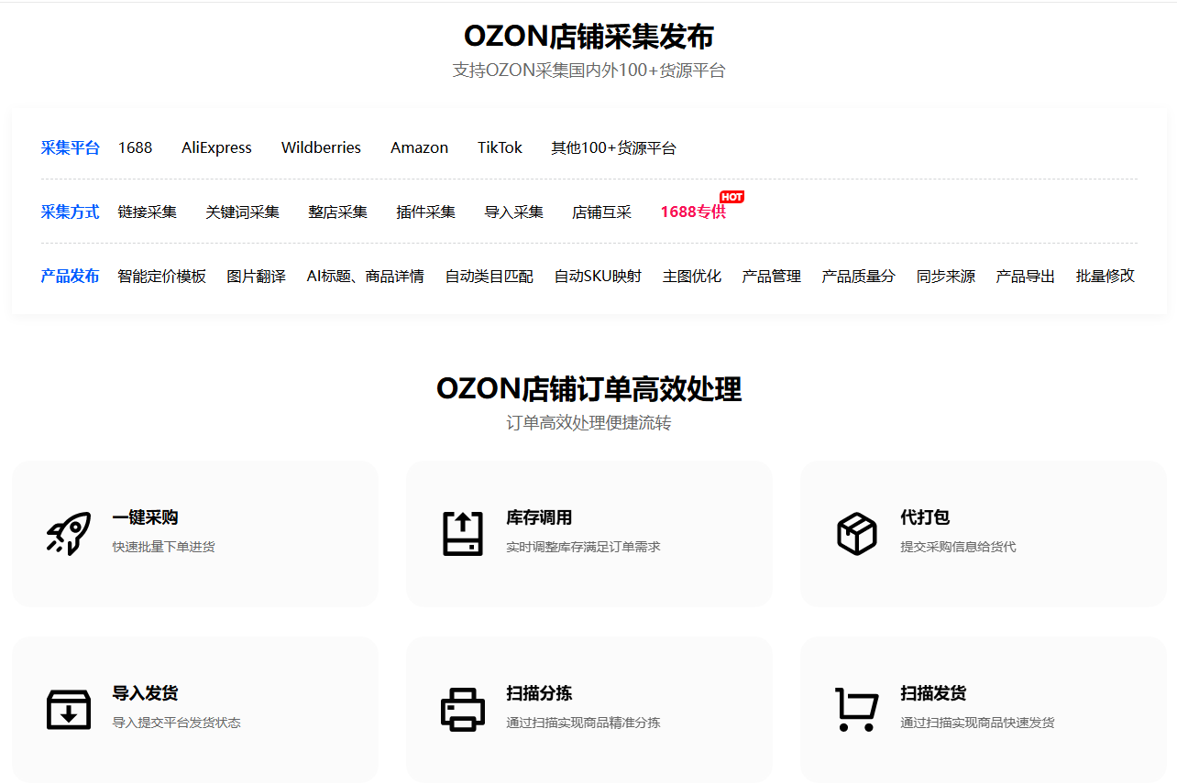Viewport: 1177px width, 783px height.
Task: Click the 导入发货 download archive icon
Action: (x=69, y=709)
